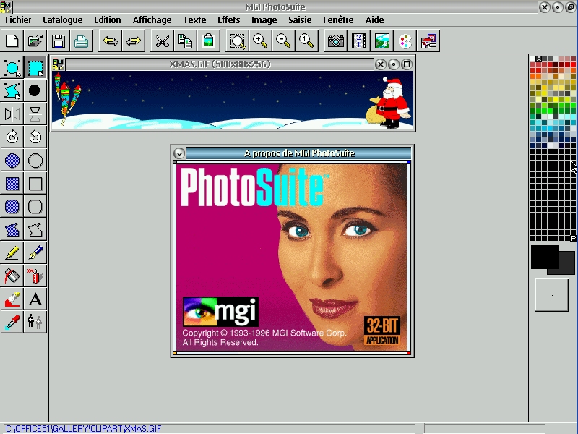Open the Effets menu
The width and height of the screenshot is (578, 434).
click(x=228, y=20)
